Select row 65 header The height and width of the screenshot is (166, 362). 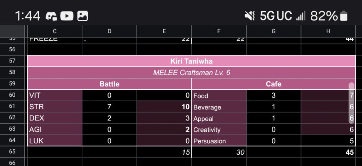pos(12,152)
